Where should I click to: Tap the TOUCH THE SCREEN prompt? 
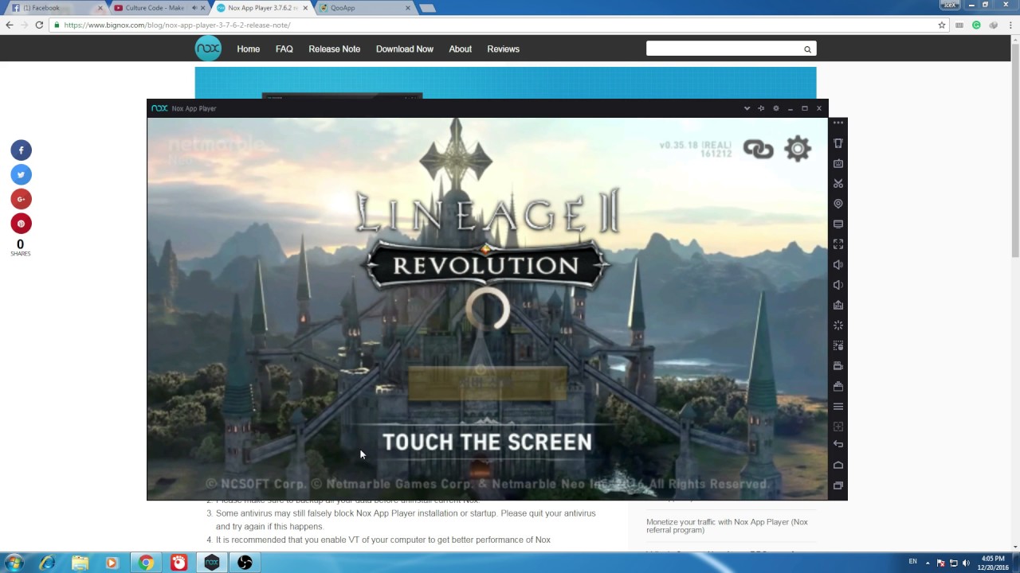(x=487, y=442)
